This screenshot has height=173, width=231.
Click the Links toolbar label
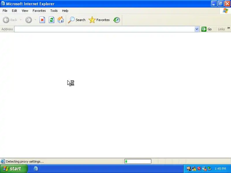[x=221, y=29]
